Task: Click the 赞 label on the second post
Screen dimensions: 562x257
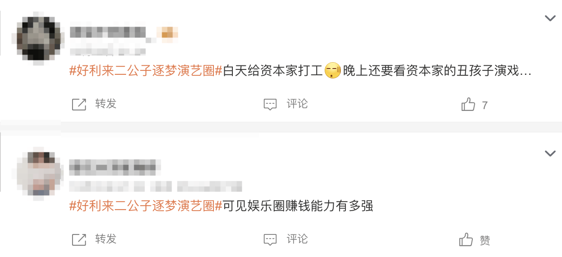Action: click(485, 240)
